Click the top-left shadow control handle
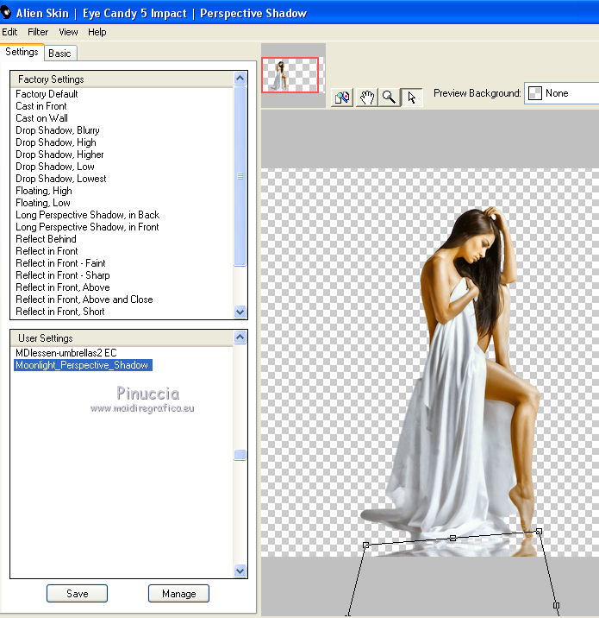Viewport: 599px width, 618px height. tap(366, 545)
